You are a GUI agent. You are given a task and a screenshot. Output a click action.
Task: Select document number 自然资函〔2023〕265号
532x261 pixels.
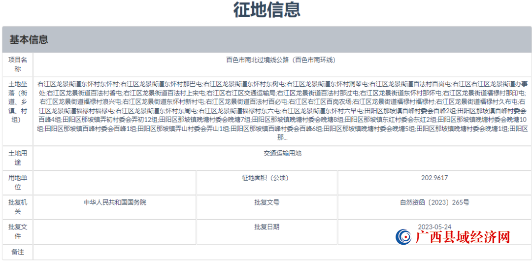click(434, 202)
